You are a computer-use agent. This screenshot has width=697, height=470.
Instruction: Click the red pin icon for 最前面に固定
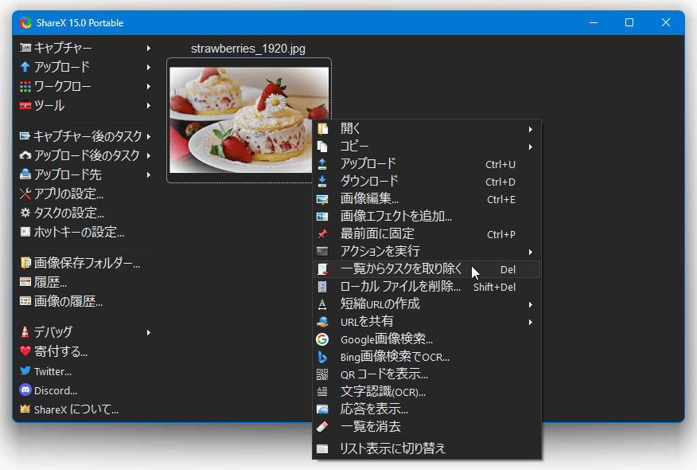[322, 233]
